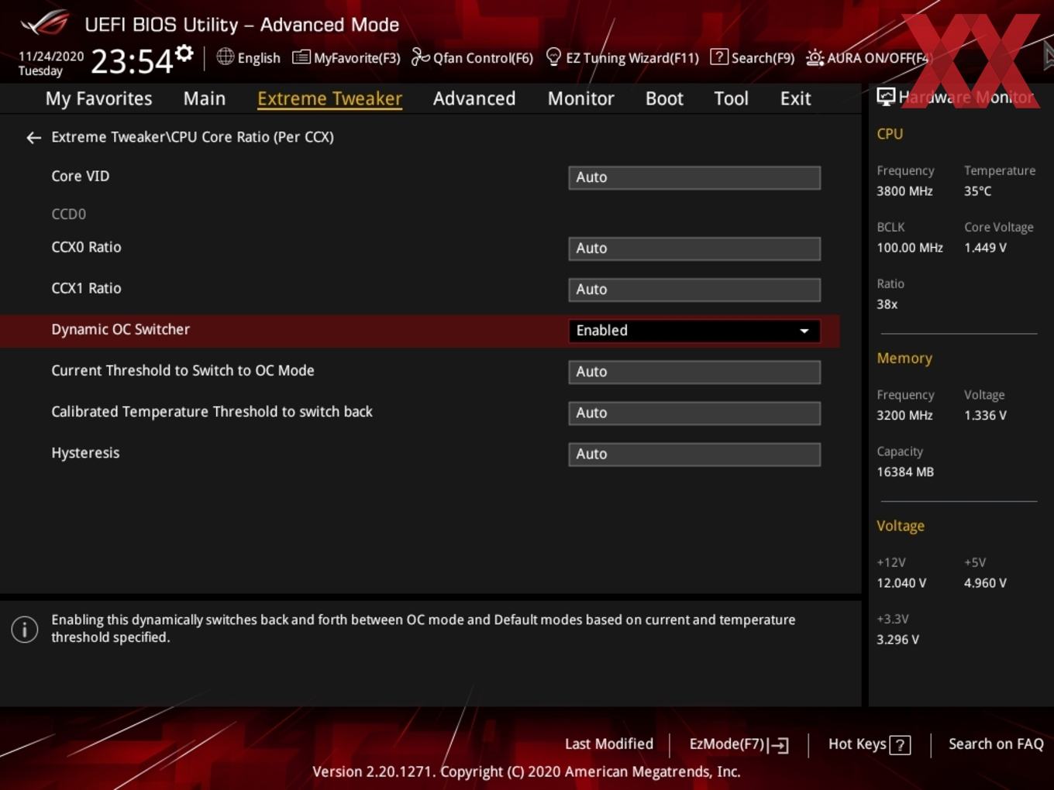Click the Hardware Monitor screen icon
The height and width of the screenshot is (790, 1054).
coord(886,97)
